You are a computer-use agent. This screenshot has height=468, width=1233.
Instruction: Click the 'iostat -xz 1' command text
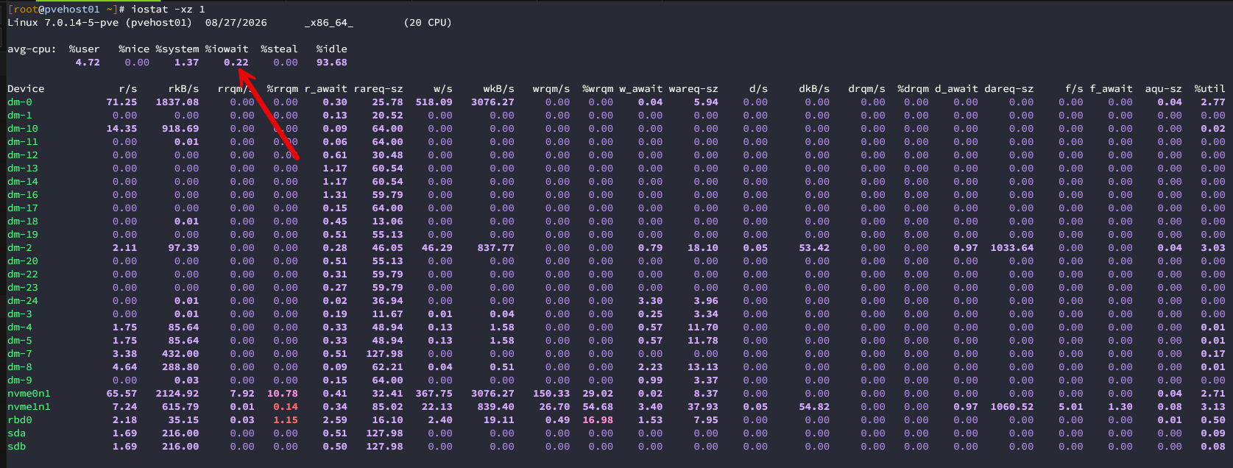[168, 10]
